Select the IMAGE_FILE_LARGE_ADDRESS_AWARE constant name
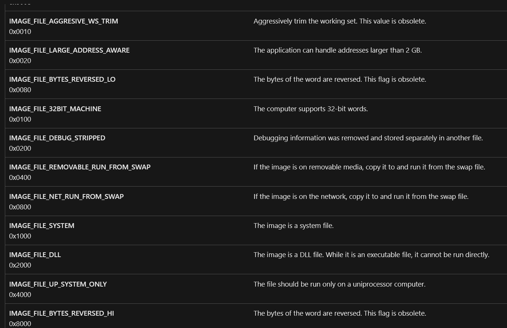Viewport: 507px width, 328px height. pos(69,50)
